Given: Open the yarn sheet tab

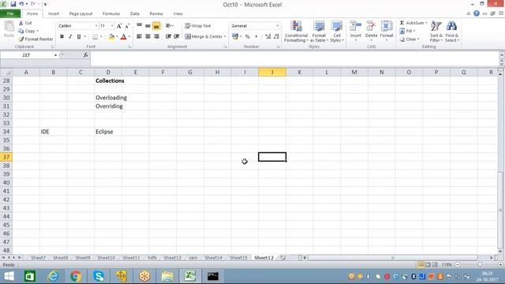Looking at the screenshot, I should [193, 258].
